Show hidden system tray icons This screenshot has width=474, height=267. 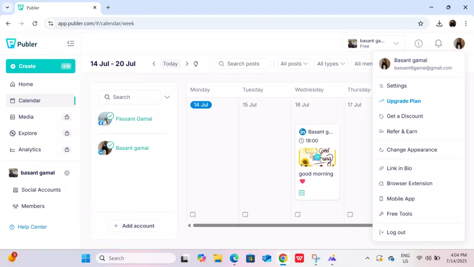pyautogui.click(x=367, y=258)
